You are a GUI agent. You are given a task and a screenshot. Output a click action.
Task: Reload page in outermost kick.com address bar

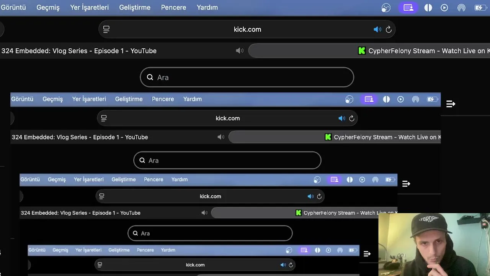point(389,30)
